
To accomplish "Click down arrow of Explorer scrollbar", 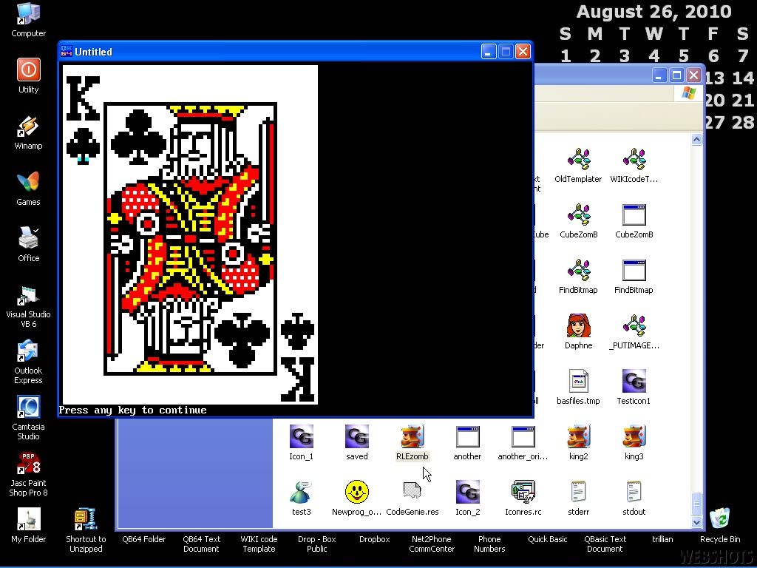I will [696, 521].
